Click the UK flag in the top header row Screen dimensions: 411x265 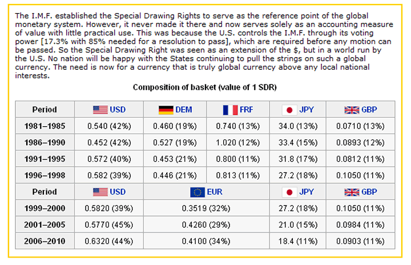[352, 110]
